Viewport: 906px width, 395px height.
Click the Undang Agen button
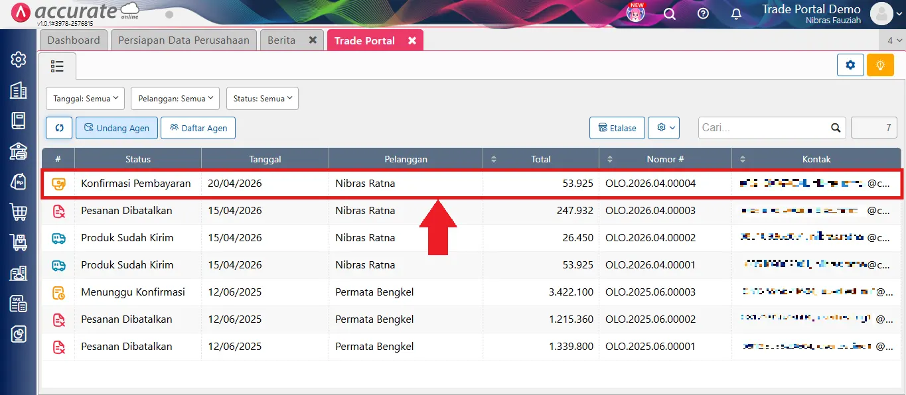(117, 128)
